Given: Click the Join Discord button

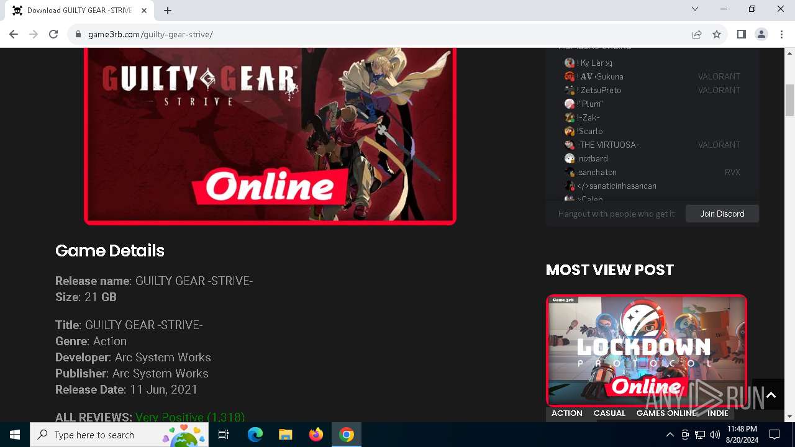Looking at the screenshot, I should [x=722, y=214].
